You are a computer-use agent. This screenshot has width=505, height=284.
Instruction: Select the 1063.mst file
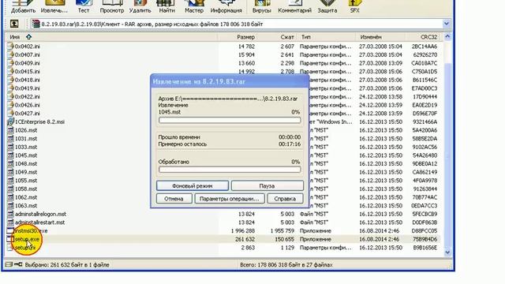26,205
